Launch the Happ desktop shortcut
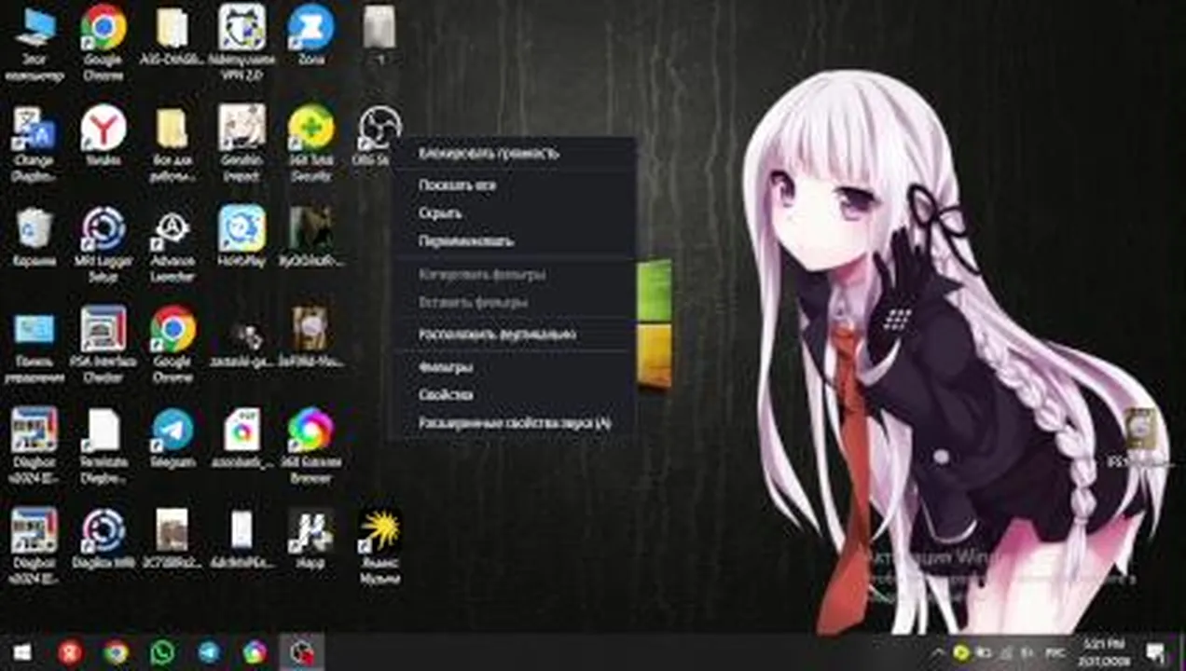The height and width of the screenshot is (671, 1186). point(310,540)
